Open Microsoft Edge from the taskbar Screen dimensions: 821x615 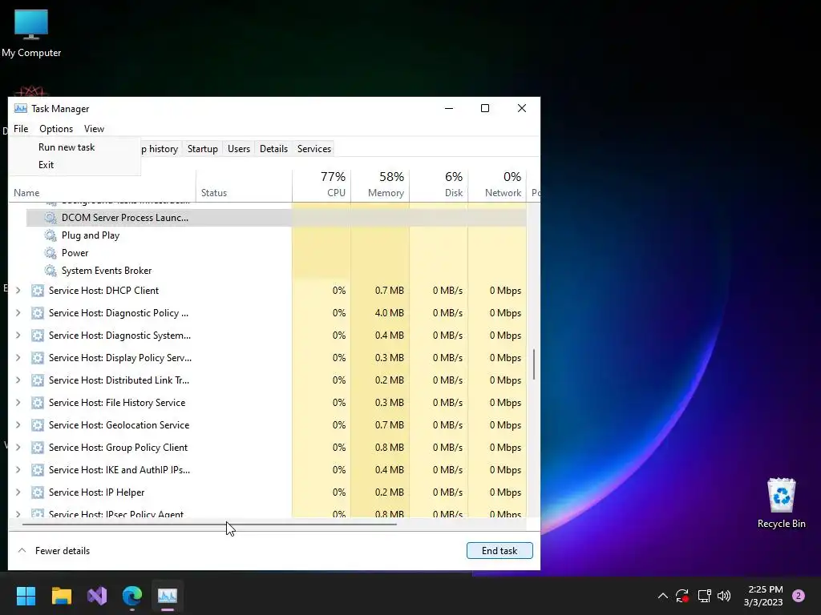pos(132,596)
